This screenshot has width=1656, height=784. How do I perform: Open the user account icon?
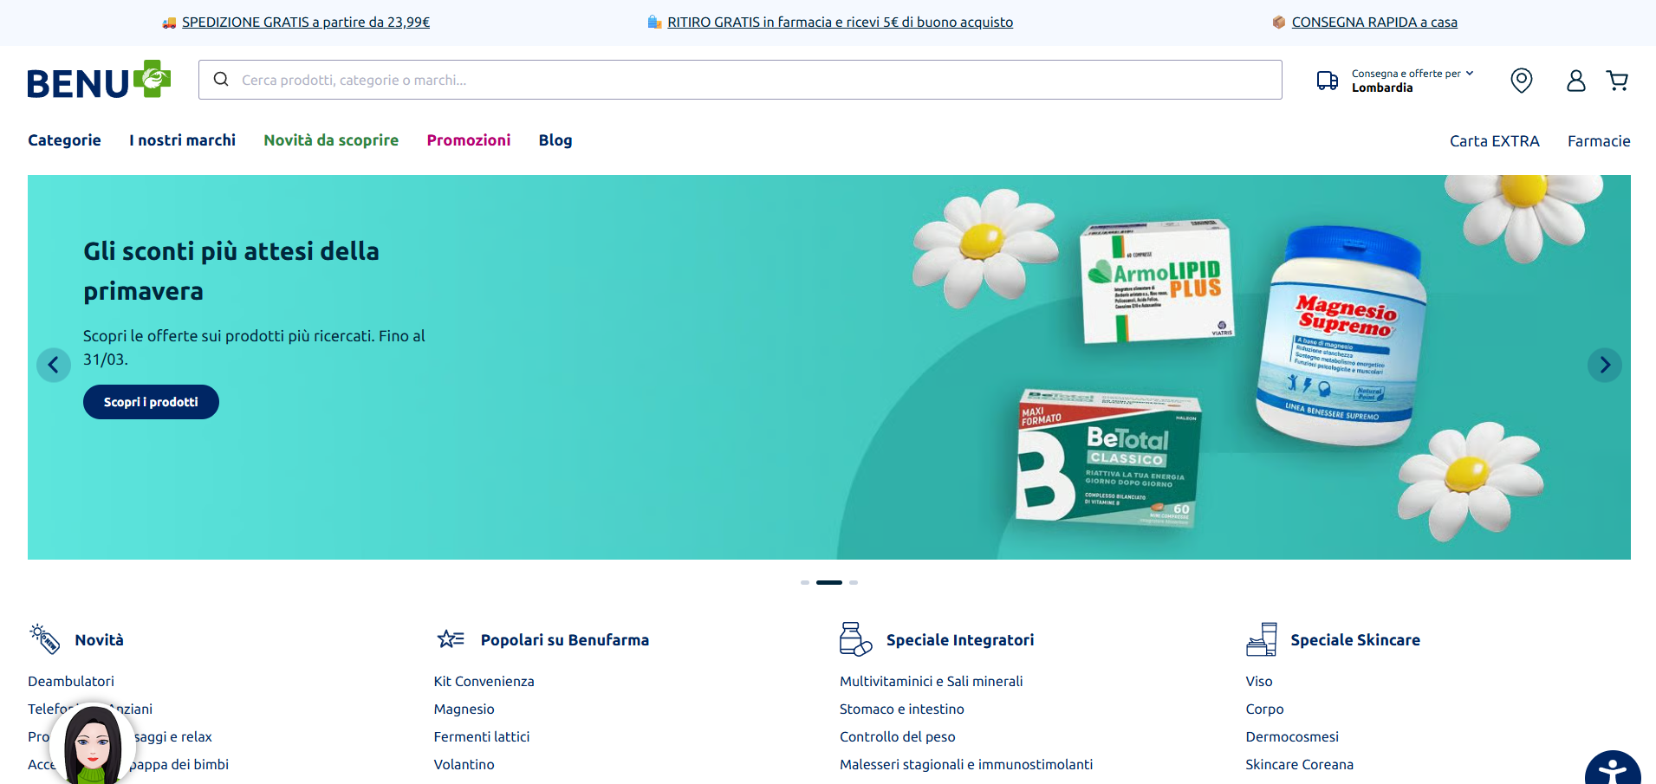[x=1575, y=81]
